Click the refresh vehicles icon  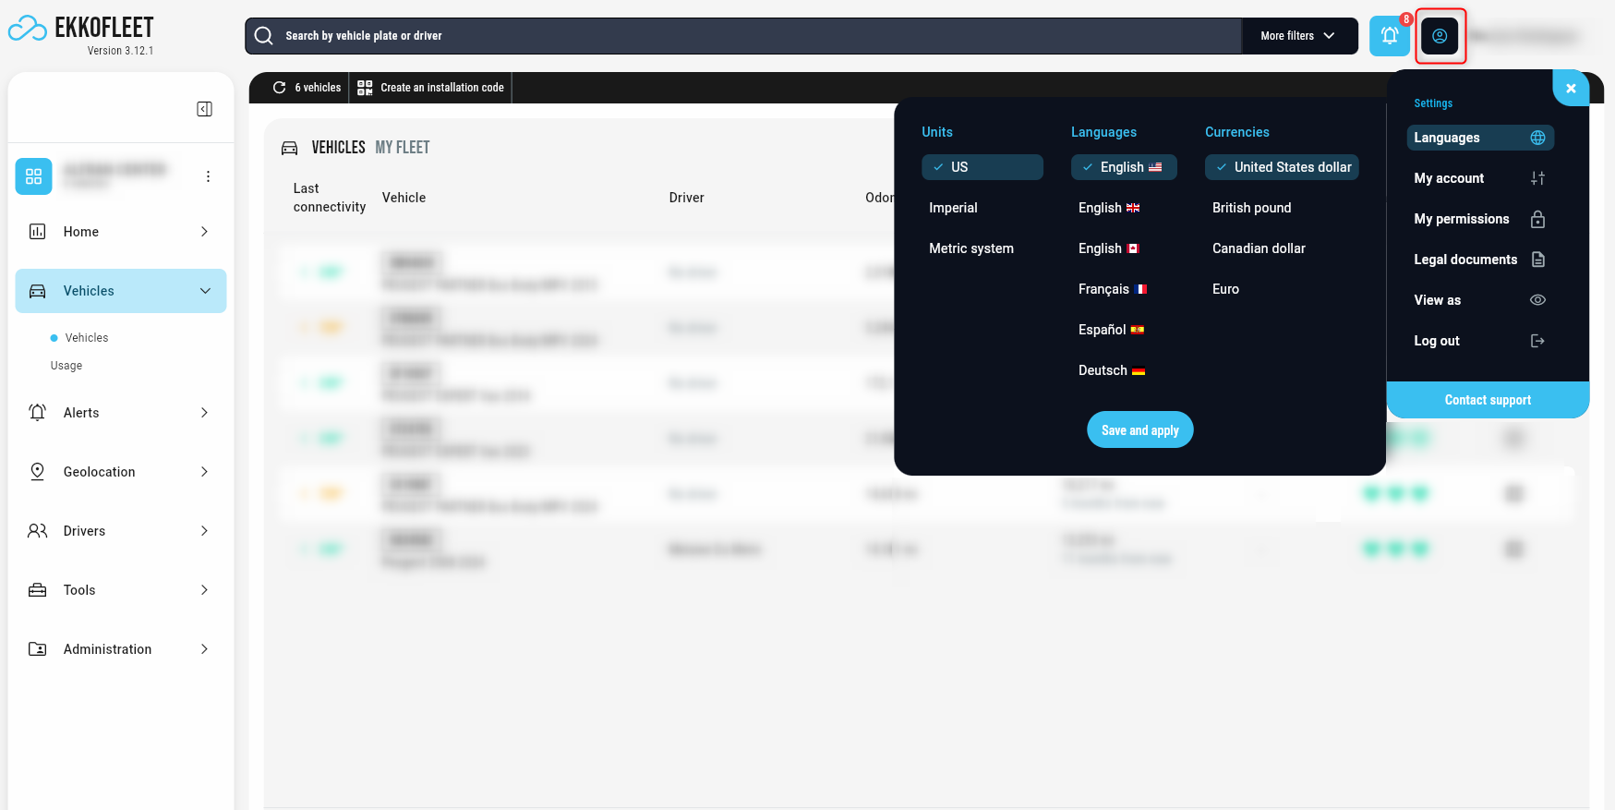coord(279,88)
